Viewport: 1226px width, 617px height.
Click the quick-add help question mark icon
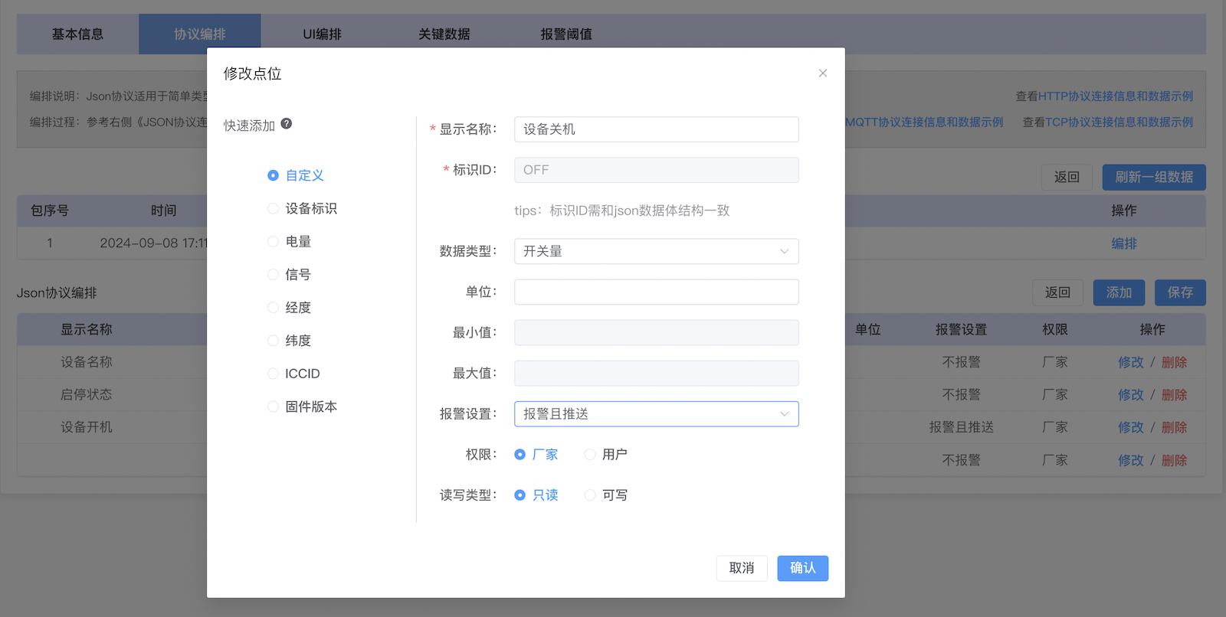coord(287,123)
